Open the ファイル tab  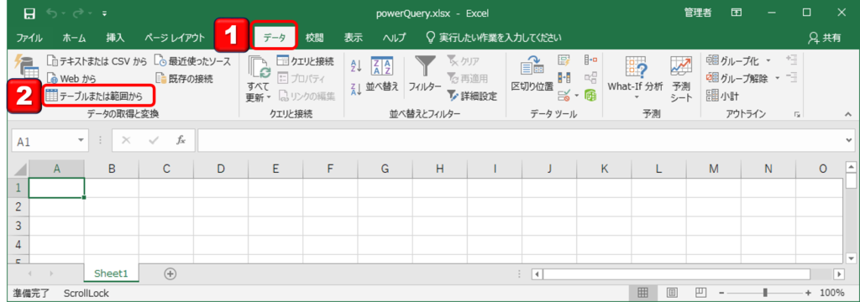point(29,38)
